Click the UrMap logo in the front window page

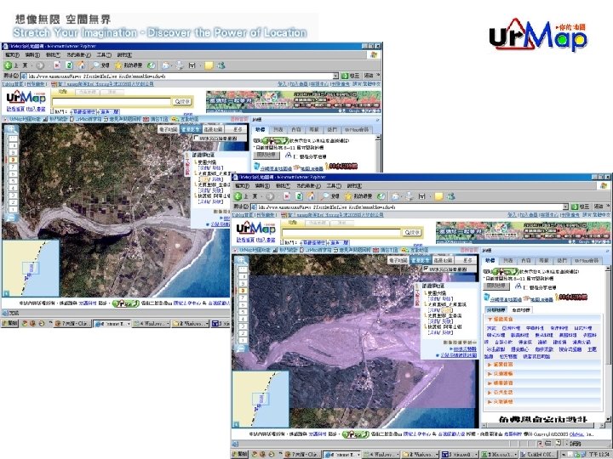coord(255,228)
